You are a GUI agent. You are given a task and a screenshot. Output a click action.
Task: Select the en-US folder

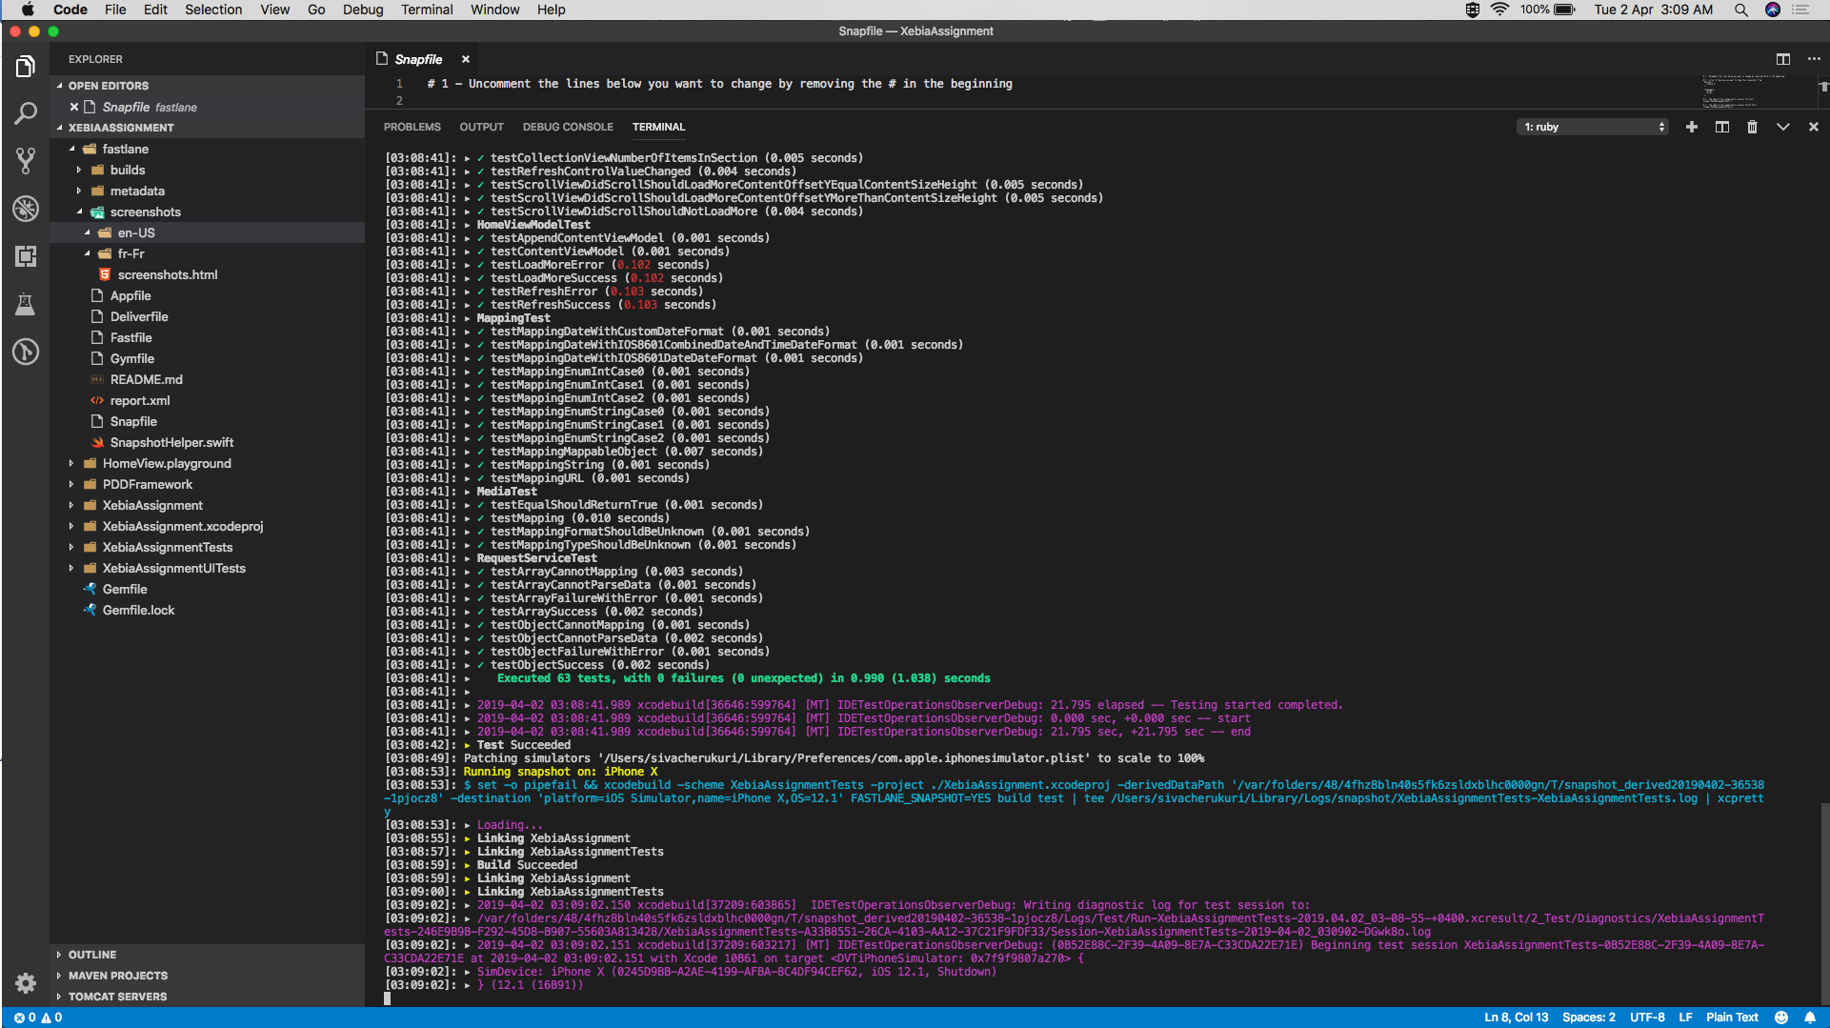(x=207, y=232)
